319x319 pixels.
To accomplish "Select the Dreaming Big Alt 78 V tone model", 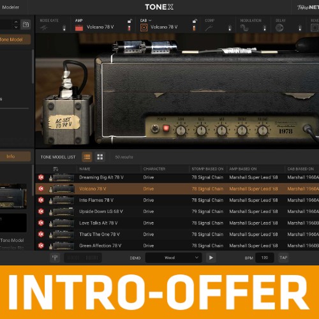I will (x=177, y=177).
